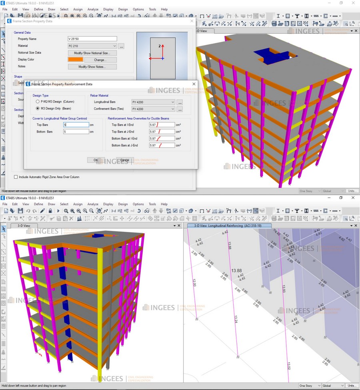Click the Property Name field V 25*50
The height and width of the screenshot is (390, 360).
pos(92,39)
